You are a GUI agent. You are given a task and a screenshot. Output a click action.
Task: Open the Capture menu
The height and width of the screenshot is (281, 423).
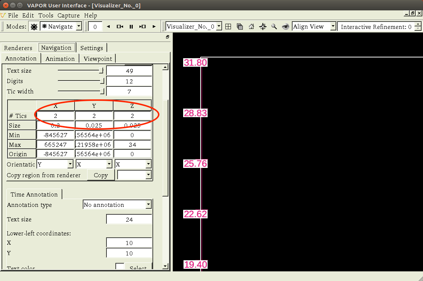69,15
